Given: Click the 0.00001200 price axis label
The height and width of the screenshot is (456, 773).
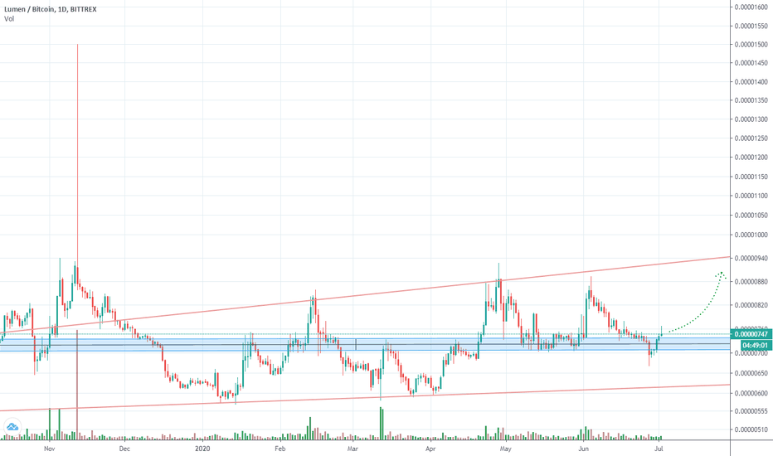Looking at the screenshot, I should [751, 158].
